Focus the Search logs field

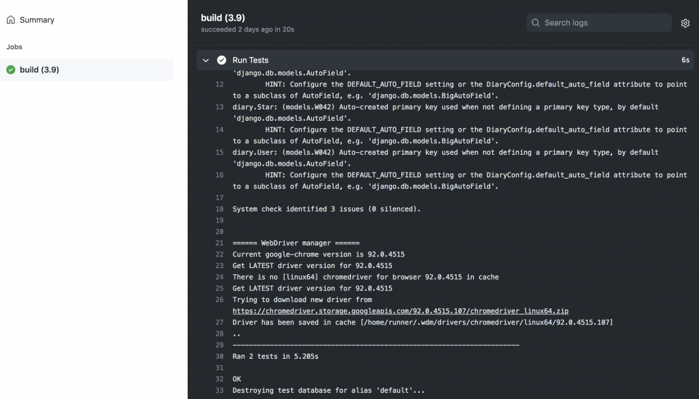coord(599,23)
